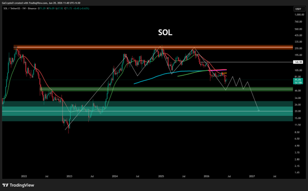Viewport: 308px width, 191px height.
Task: Click the 15.00 price axis label
Action: [x=298, y=118]
